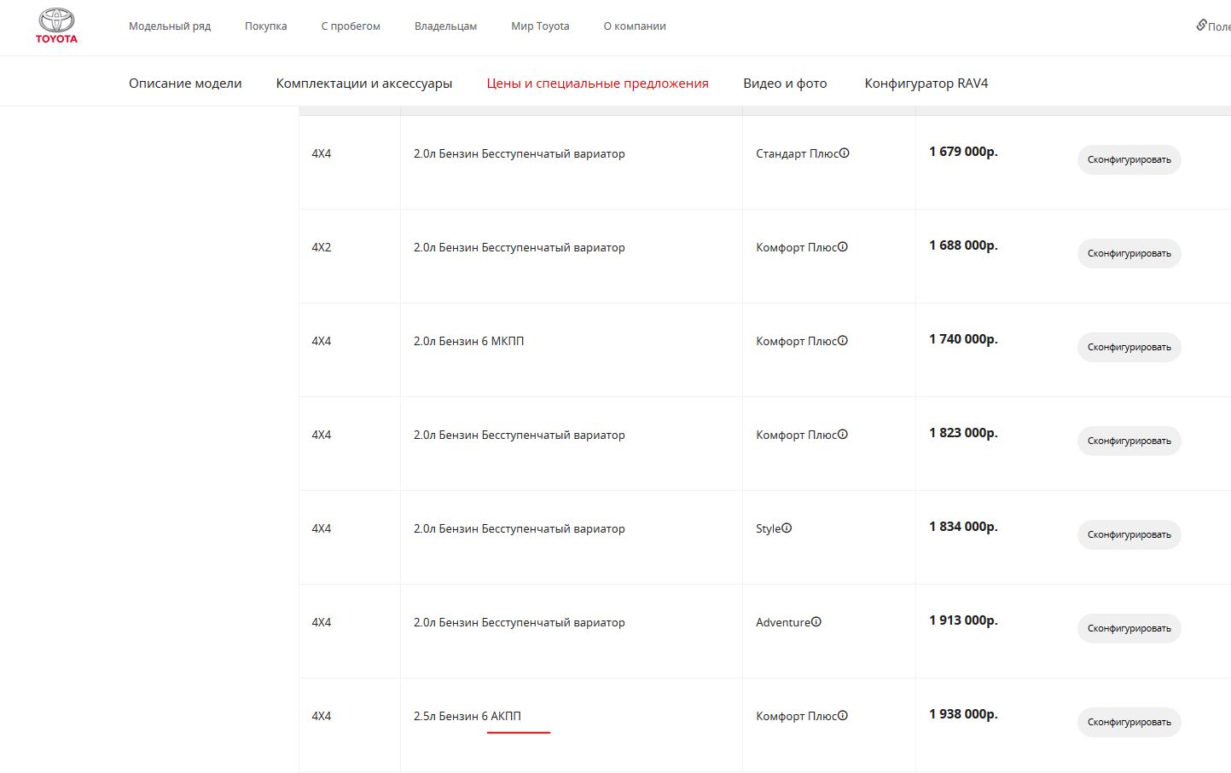The image size is (1231, 773).
Task: Switch to Видео и фото tab
Action: [x=785, y=84]
